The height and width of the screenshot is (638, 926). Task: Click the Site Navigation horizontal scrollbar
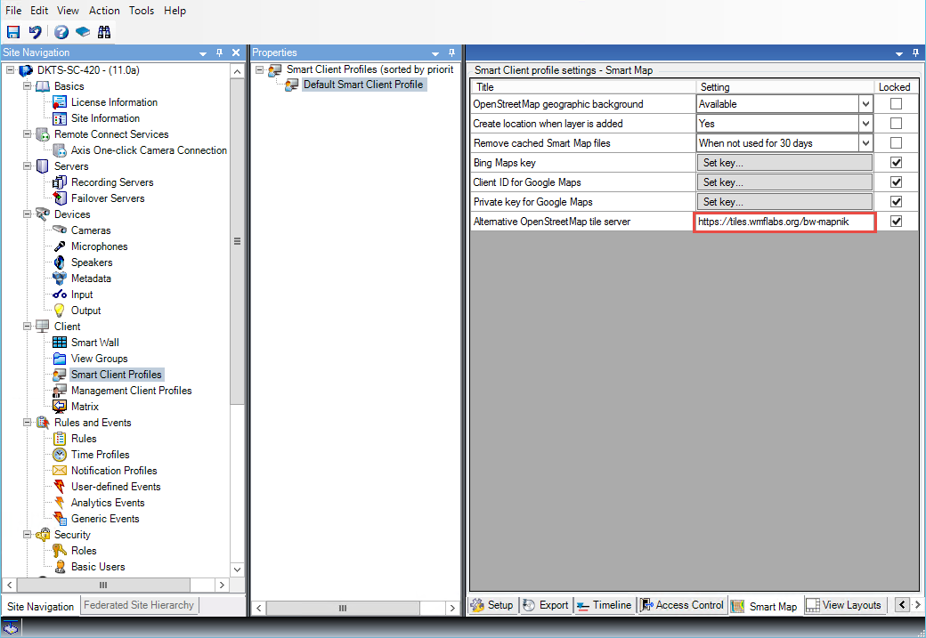pyautogui.click(x=102, y=585)
